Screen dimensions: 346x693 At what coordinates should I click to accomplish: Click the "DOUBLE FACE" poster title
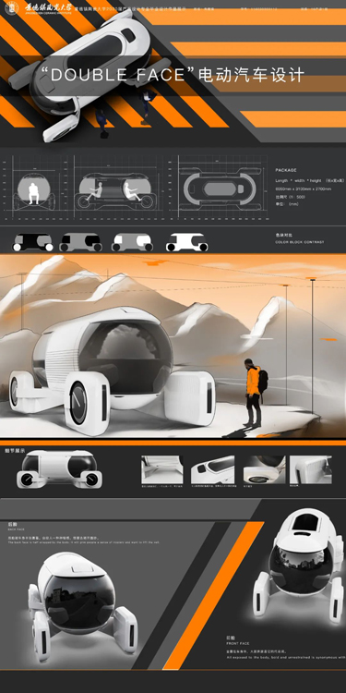tap(173, 74)
